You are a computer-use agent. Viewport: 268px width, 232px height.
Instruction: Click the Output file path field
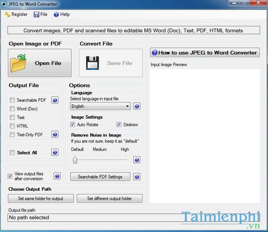pos(134,218)
